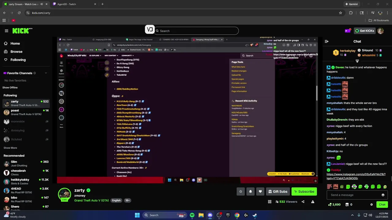Click the chat panel scrollbar
Viewport: 392px width, 220px height.
[x=391, y=179]
